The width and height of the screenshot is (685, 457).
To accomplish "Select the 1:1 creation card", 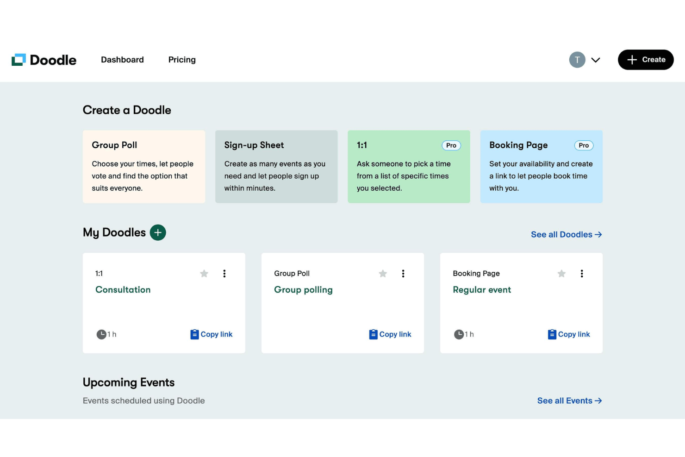I will point(409,167).
